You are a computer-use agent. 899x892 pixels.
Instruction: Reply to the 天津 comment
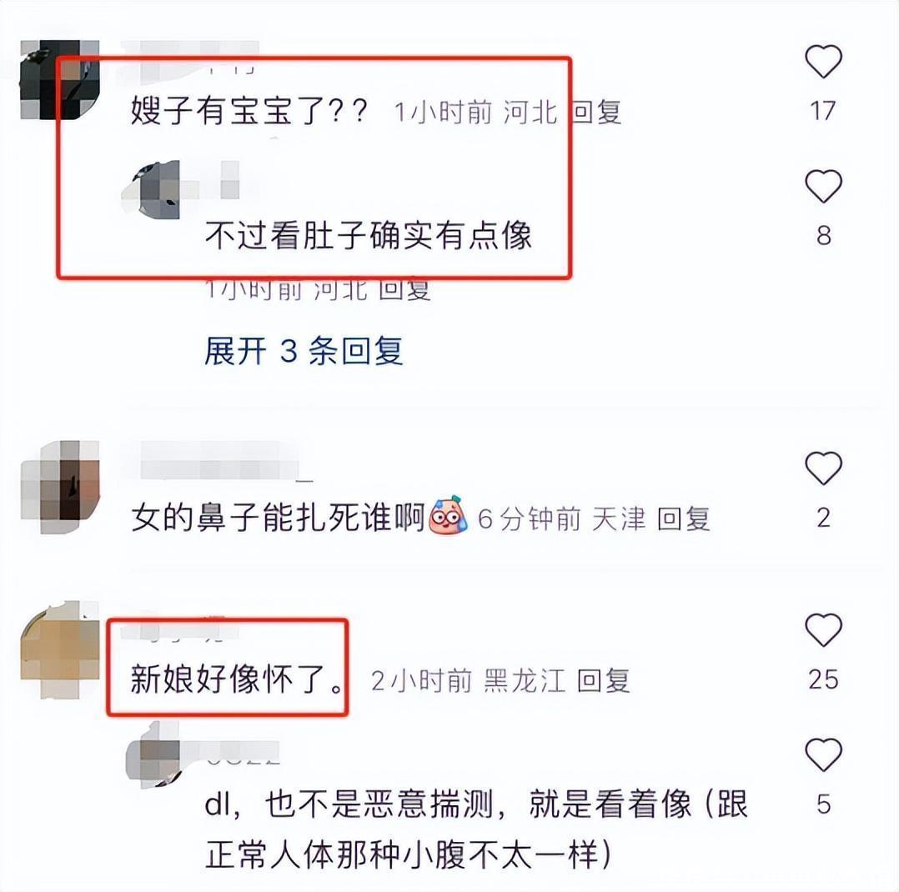tap(684, 519)
